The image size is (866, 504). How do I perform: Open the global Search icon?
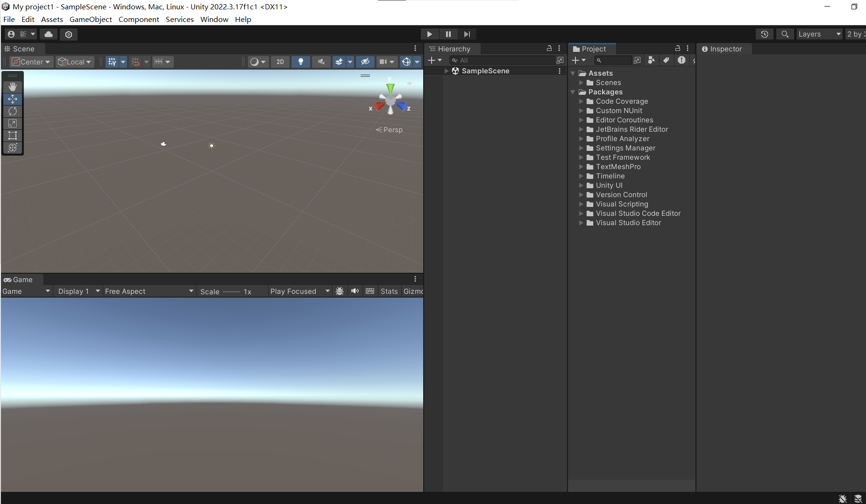tap(785, 34)
